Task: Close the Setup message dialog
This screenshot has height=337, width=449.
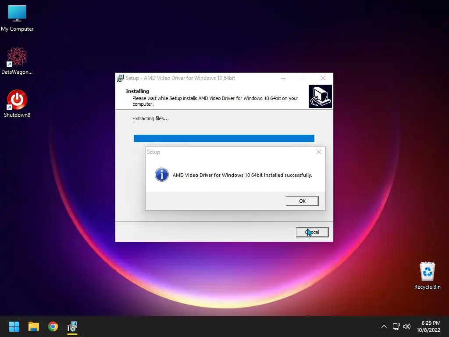Action: (319, 152)
